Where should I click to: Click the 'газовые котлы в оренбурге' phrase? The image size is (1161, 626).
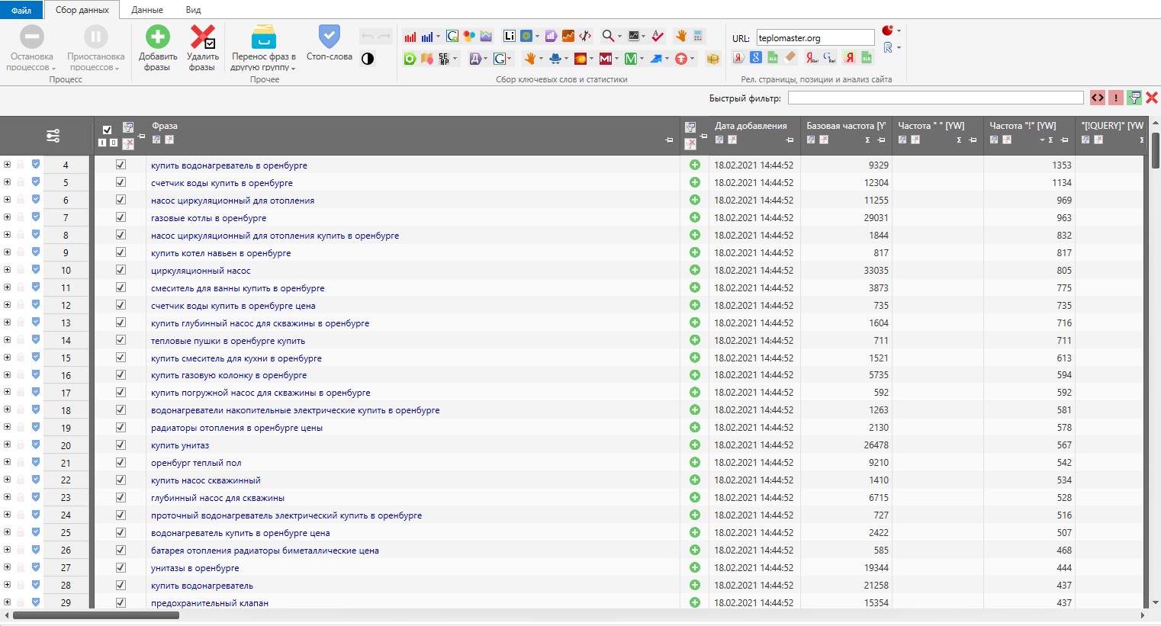208,218
